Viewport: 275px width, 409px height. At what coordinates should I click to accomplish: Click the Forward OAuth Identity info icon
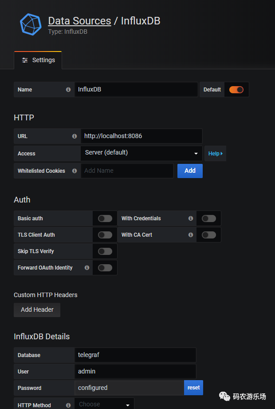(87, 268)
